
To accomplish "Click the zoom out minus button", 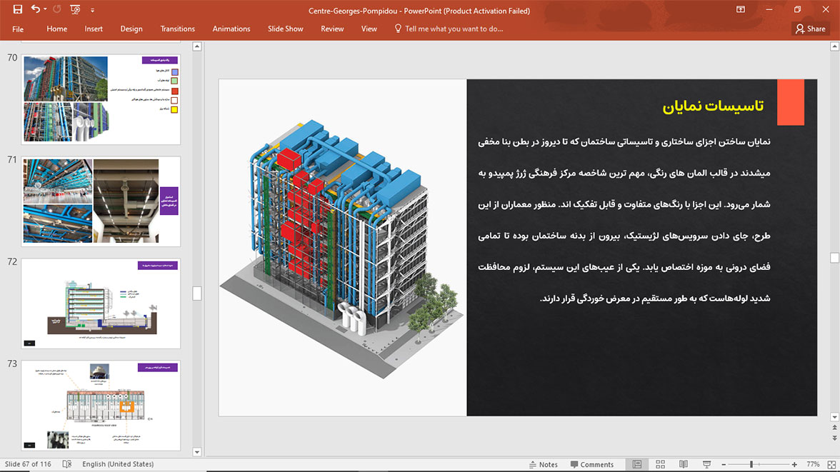I will pos(724,464).
